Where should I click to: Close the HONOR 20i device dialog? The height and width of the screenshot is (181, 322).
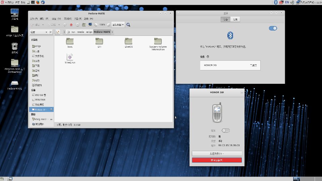point(242,93)
